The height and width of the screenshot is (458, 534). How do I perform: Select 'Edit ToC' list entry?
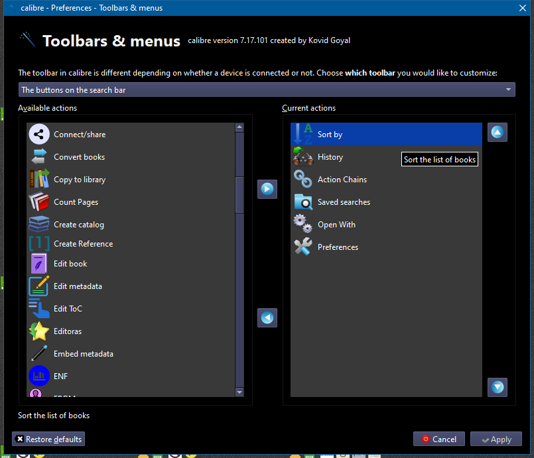pos(131,309)
